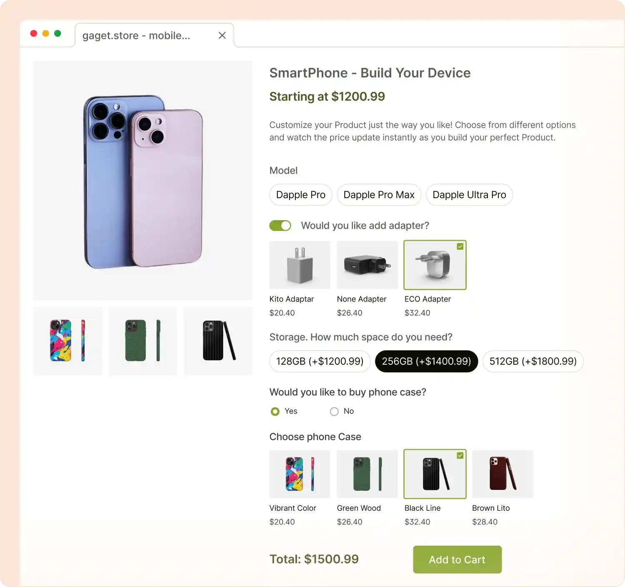The width and height of the screenshot is (625, 587).
Task: Open the colorful case thumbnail in gallery
Action: click(x=67, y=341)
